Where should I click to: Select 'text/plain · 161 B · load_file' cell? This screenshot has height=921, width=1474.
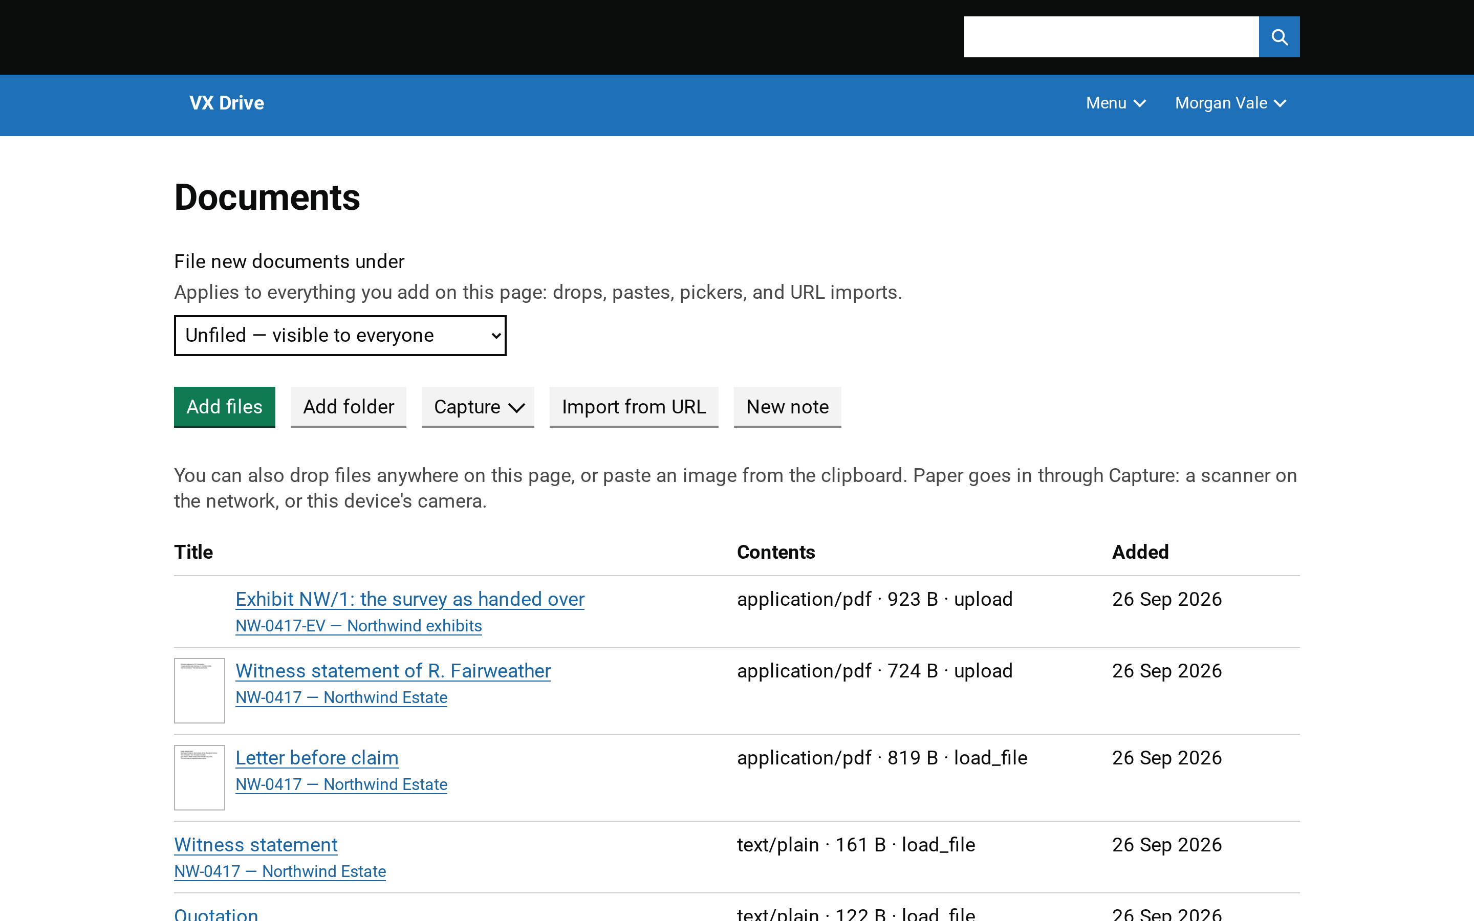[856, 845]
